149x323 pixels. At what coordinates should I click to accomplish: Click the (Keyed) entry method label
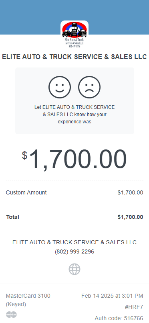click(16, 304)
